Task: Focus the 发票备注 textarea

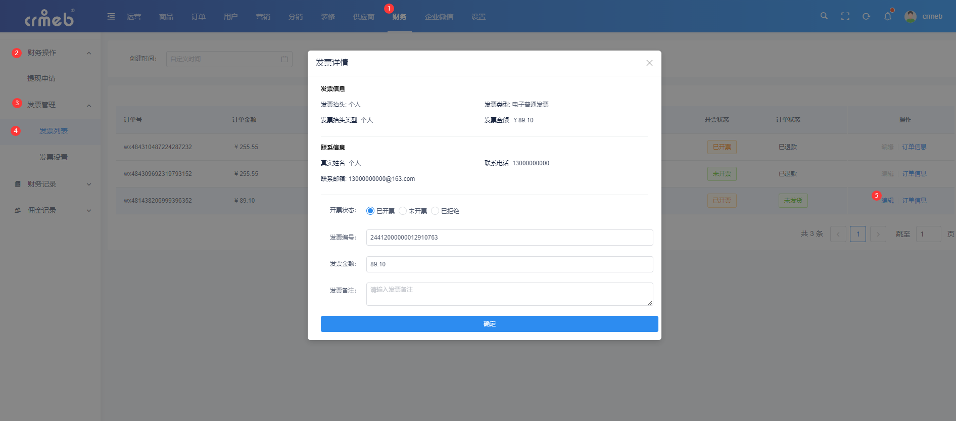Action: tap(509, 294)
